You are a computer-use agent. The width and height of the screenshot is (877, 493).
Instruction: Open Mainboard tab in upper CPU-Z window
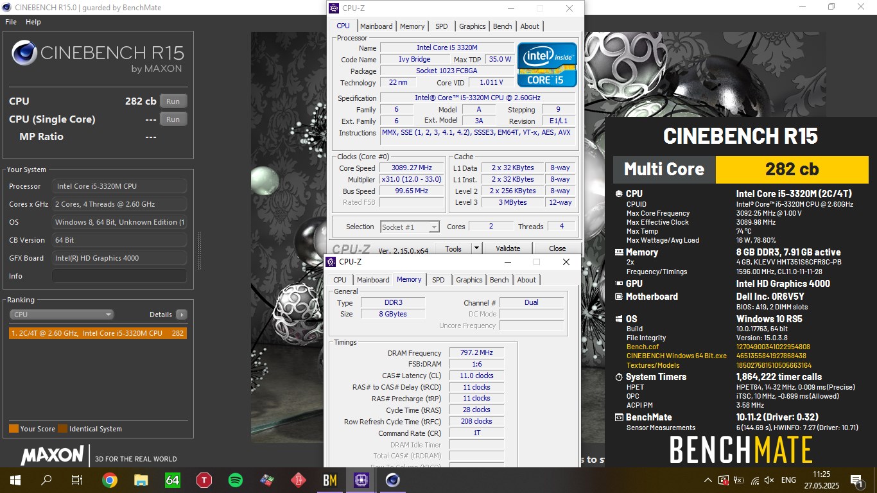[376, 26]
